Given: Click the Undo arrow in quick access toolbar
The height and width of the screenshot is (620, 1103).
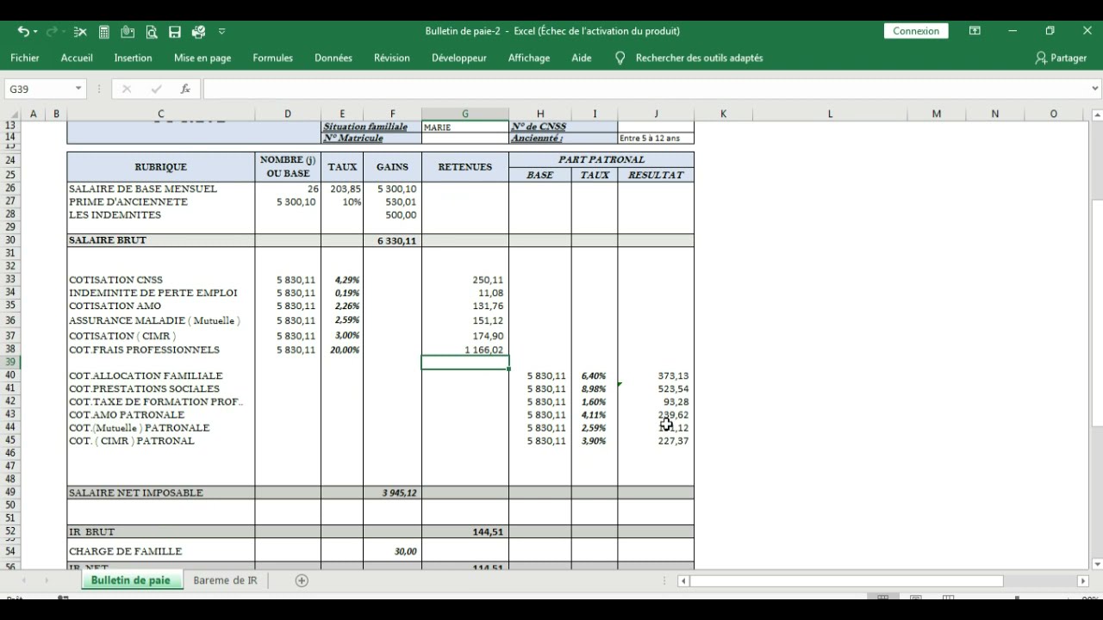Looking at the screenshot, I should [x=22, y=32].
